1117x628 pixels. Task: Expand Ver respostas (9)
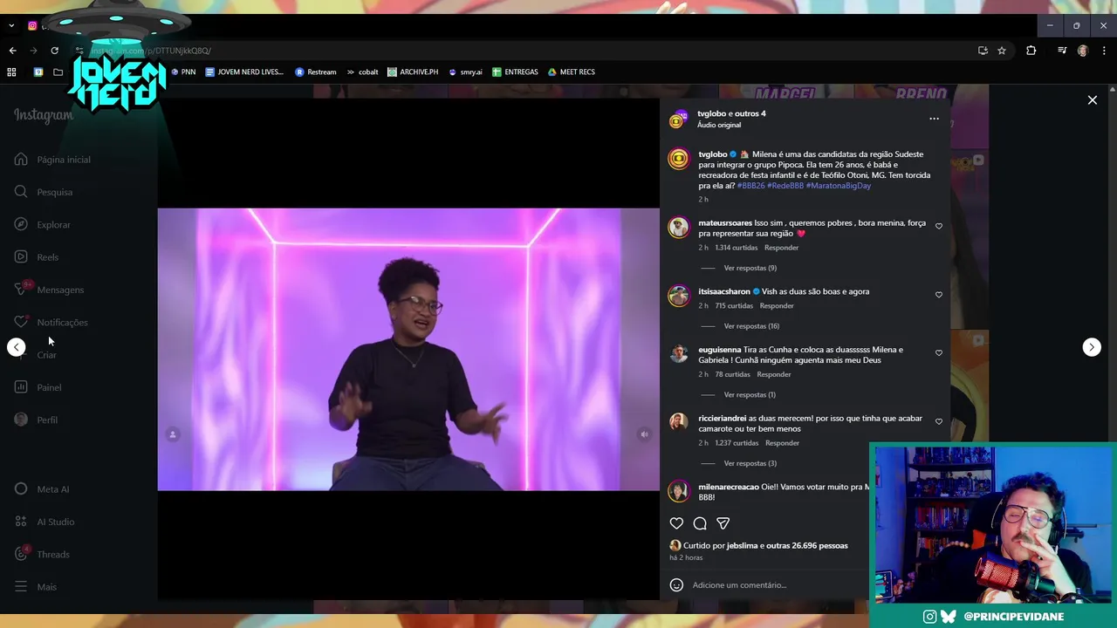point(750,268)
